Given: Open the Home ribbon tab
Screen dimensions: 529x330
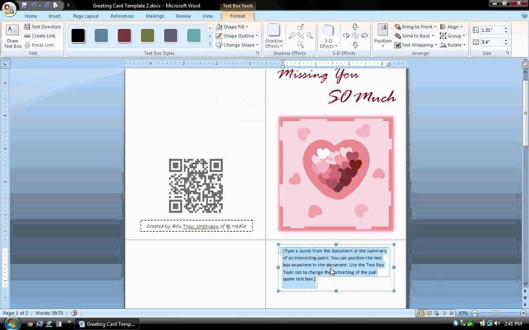Looking at the screenshot, I should point(31,16).
